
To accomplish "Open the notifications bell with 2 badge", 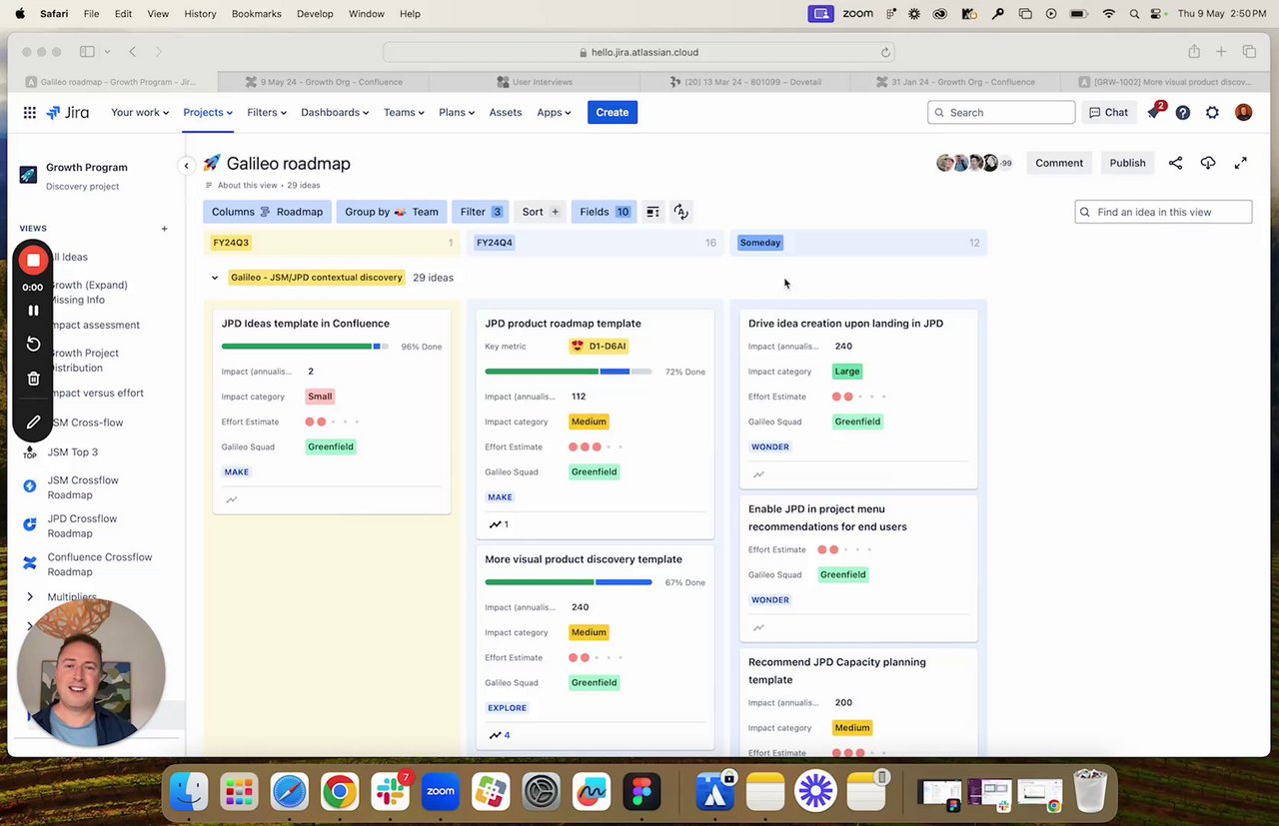I will pos(1154,112).
